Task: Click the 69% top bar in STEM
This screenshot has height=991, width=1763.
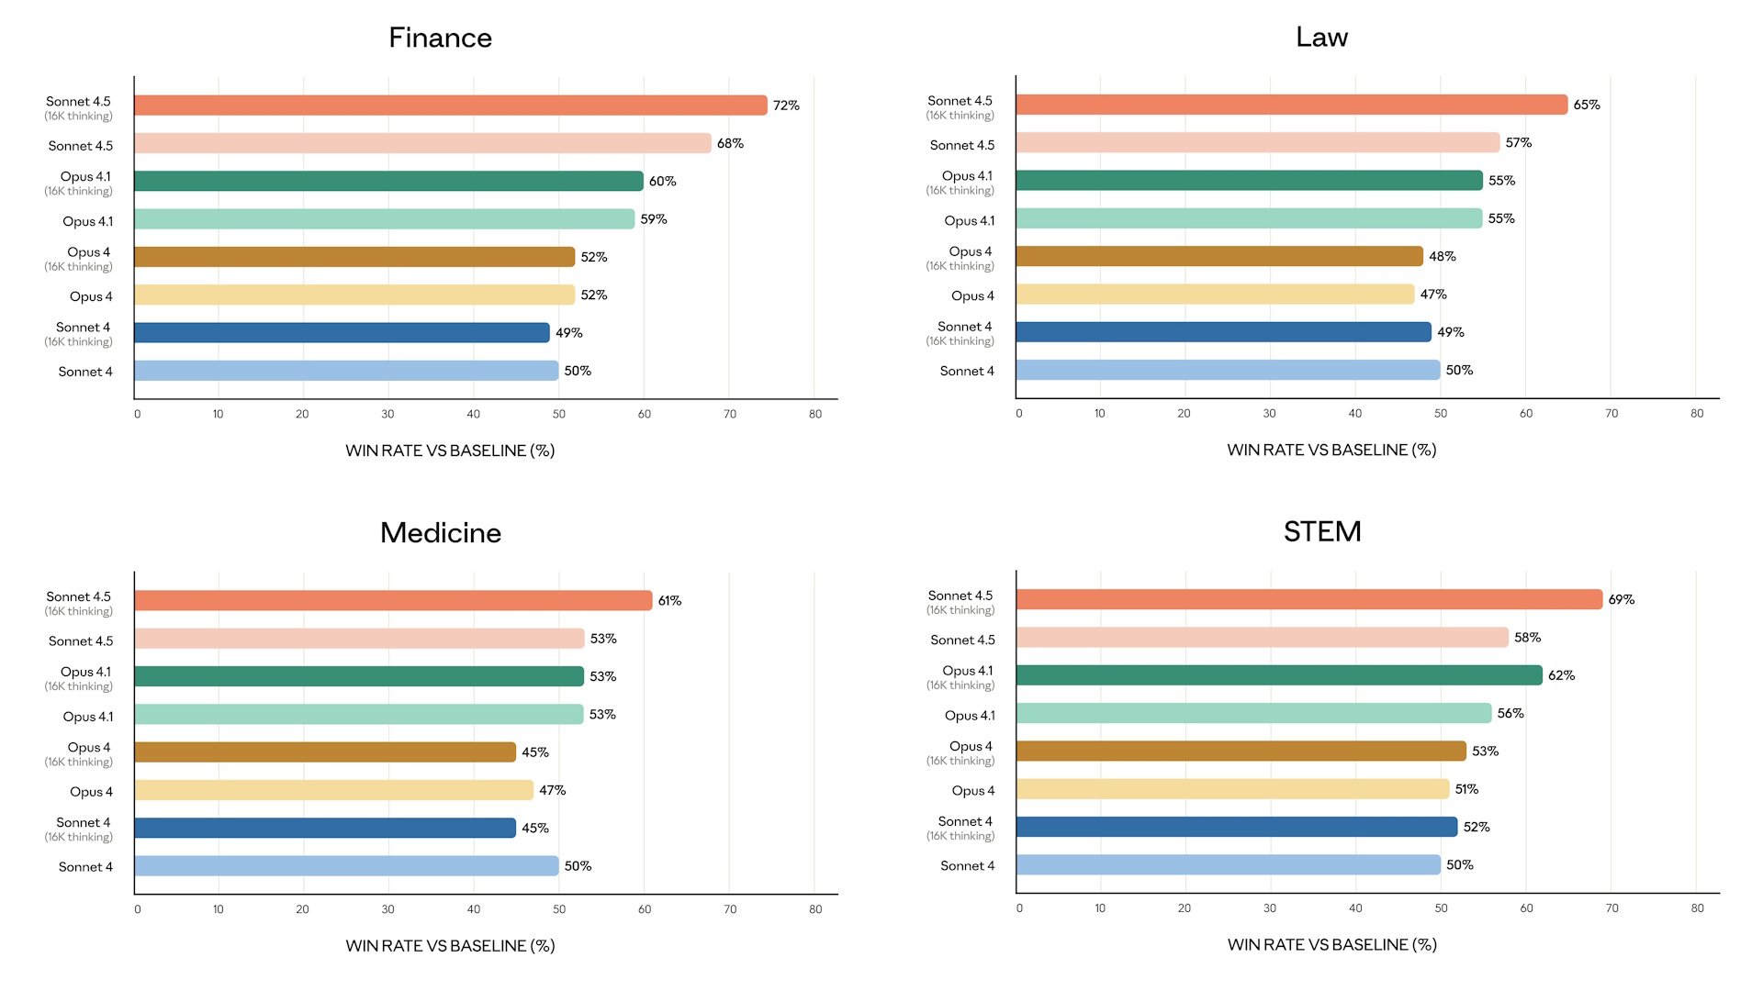Action: pos(1308,600)
